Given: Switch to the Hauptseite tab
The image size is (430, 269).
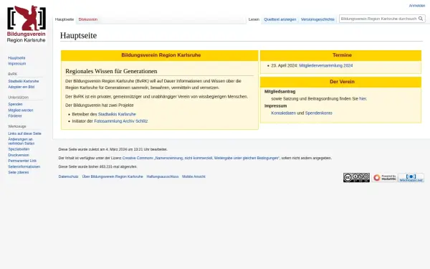Looking at the screenshot, I should click(x=64, y=19).
